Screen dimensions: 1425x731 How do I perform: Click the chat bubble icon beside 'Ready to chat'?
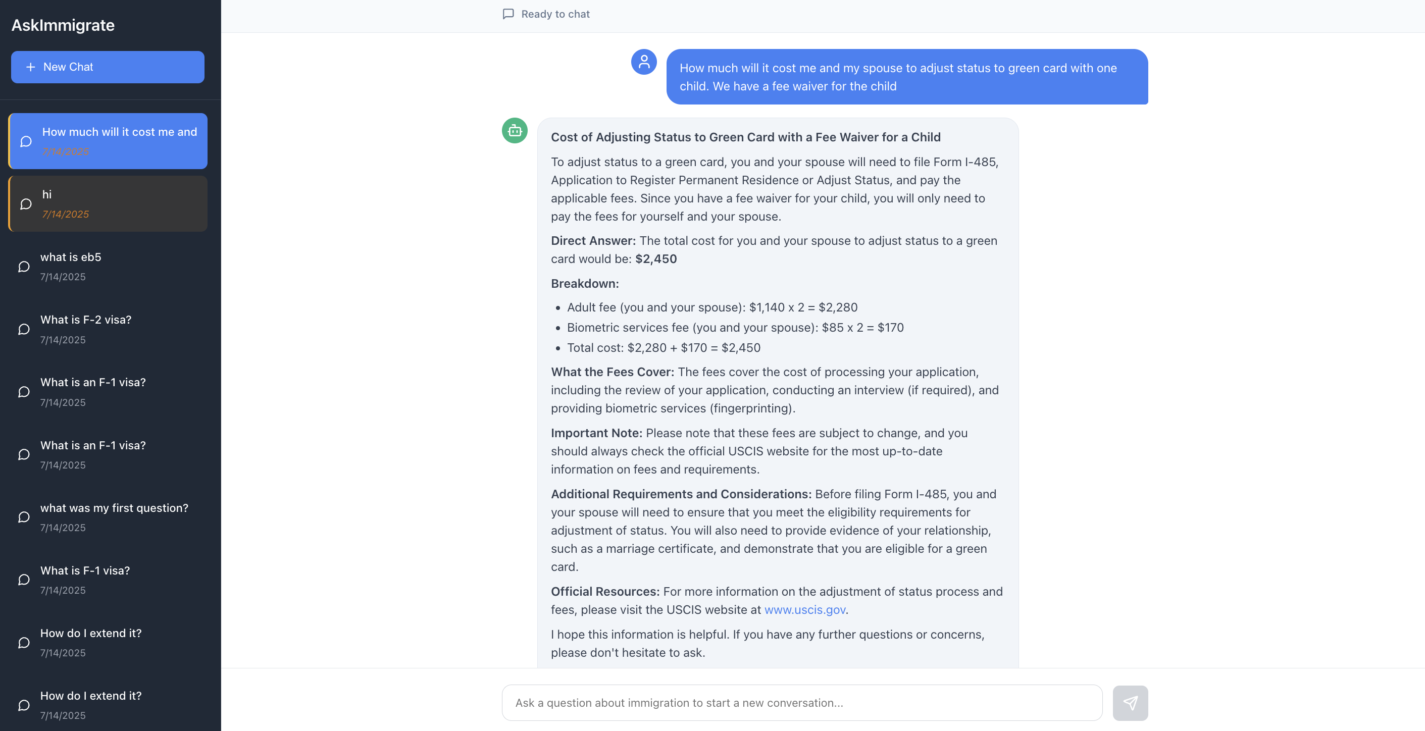click(508, 14)
